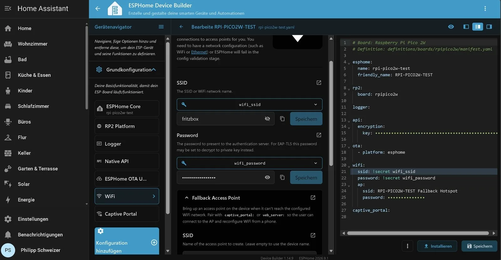501x260 pixels.
Task: Open Fallback Access Point documentation icon
Action: click(x=313, y=198)
